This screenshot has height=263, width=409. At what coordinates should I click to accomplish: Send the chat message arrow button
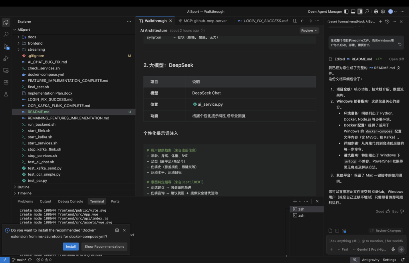(401, 249)
